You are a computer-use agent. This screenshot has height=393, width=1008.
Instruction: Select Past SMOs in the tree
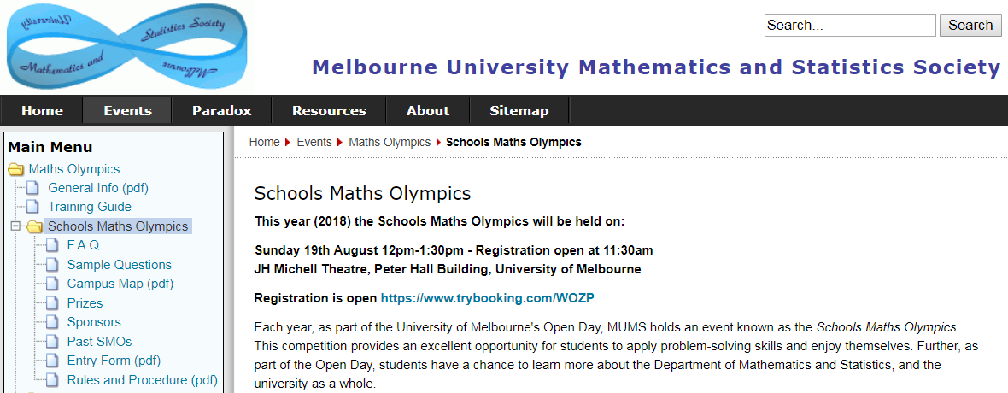[x=99, y=342]
